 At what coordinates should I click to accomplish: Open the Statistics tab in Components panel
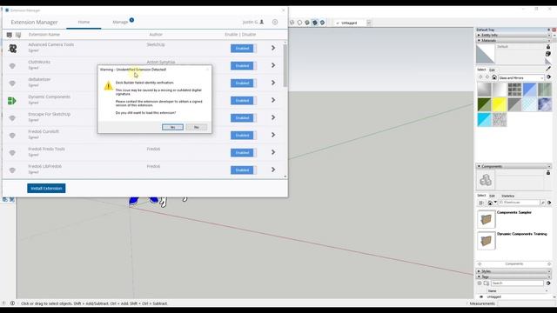(507, 196)
